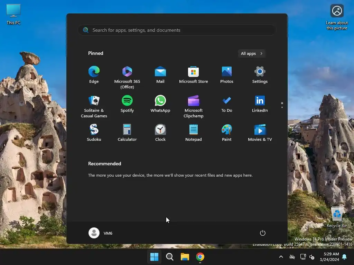Open taskbar Search magnifier
354x265 pixels.
pyautogui.click(x=169, y=257)
